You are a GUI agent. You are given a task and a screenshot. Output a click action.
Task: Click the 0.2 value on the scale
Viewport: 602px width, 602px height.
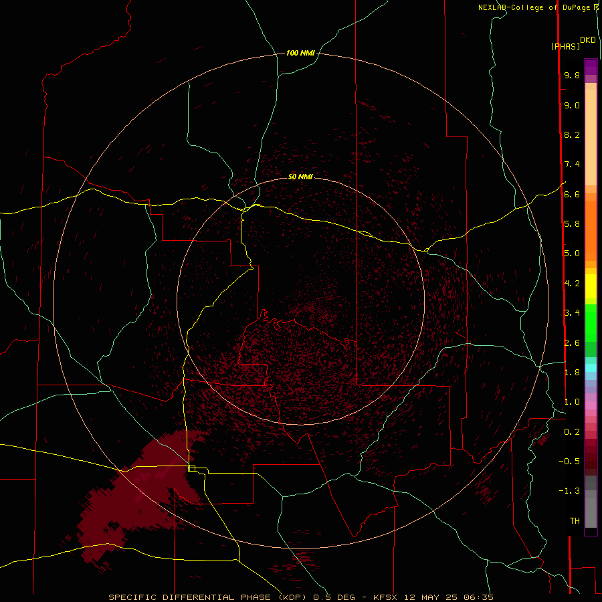[572, 432]
